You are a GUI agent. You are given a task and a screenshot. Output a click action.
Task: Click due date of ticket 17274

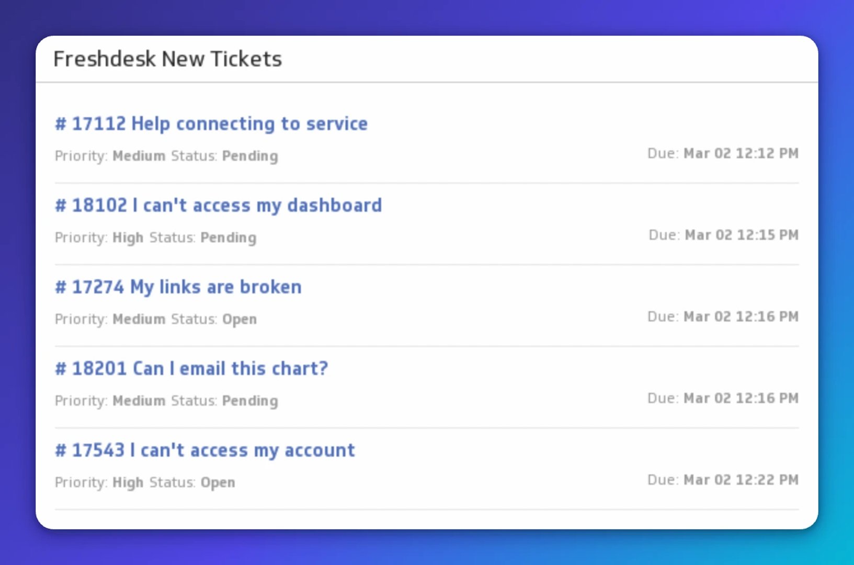click(741, 317)
